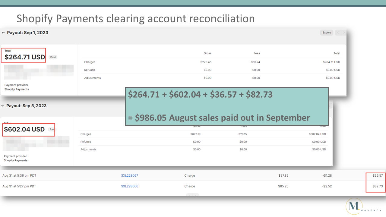The image size is (386, 217).
Task: Click transaction date Aug 31 at 5:36 pm PDT
Action: click(x=19, y=175)
